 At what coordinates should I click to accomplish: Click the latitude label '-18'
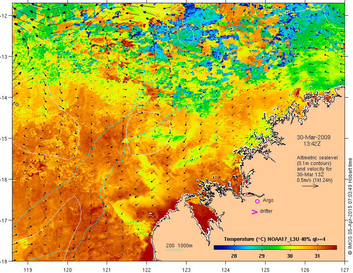(4, 261)
